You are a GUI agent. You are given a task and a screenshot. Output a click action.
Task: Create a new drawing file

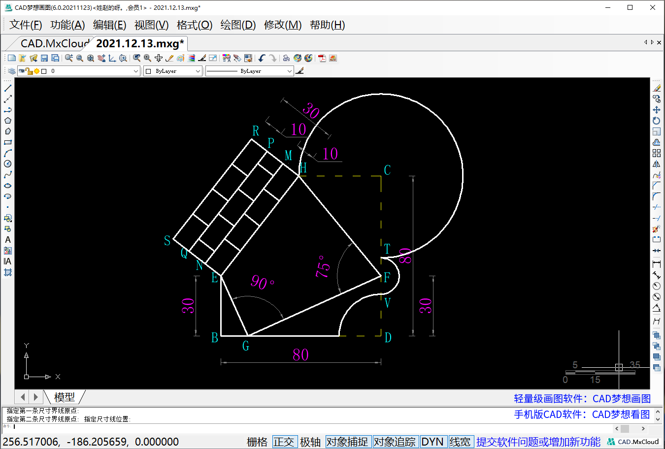click(12, 58)
